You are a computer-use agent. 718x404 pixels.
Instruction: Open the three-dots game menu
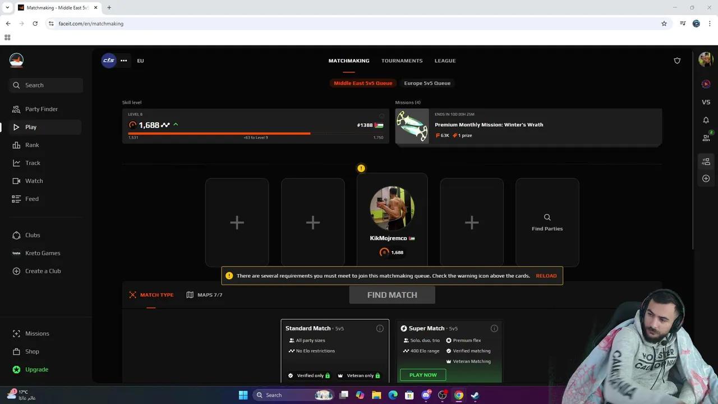(x=124, y=61)
